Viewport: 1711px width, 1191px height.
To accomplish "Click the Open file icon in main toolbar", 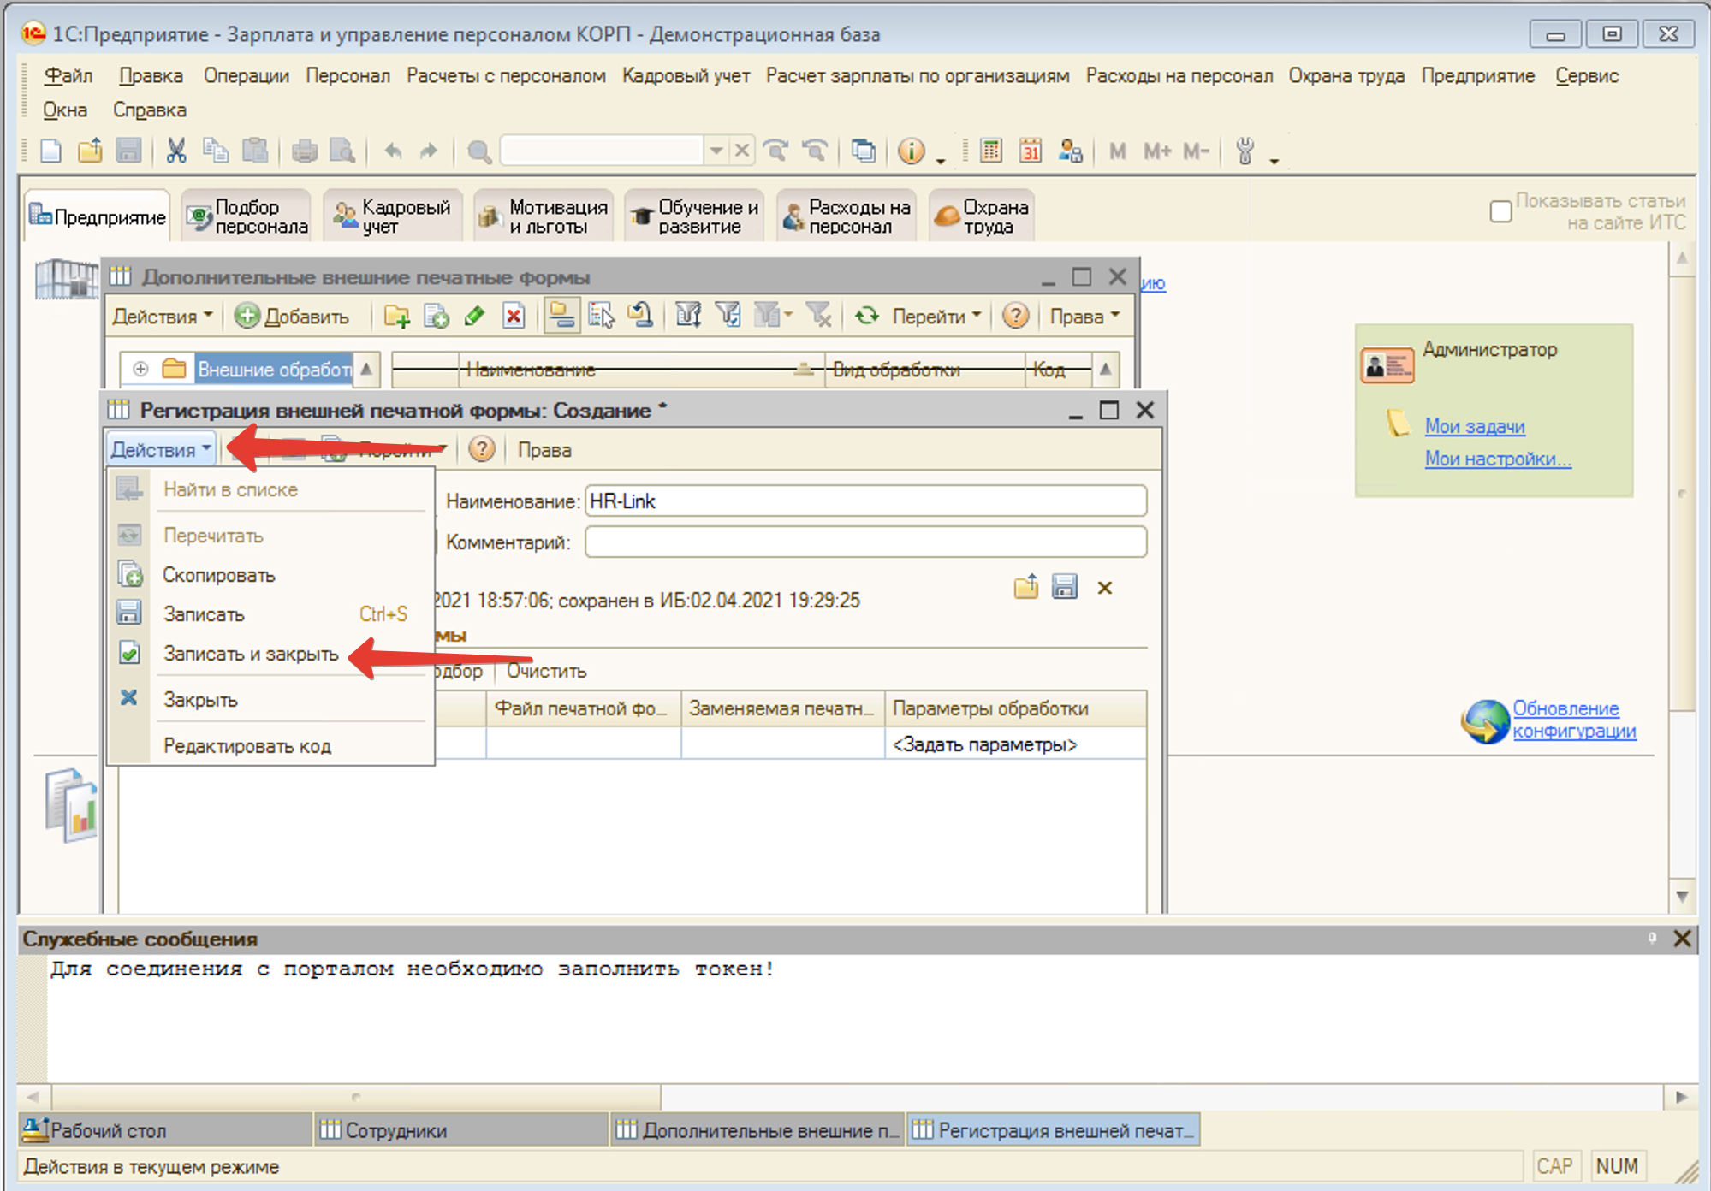I will (90, 151).
